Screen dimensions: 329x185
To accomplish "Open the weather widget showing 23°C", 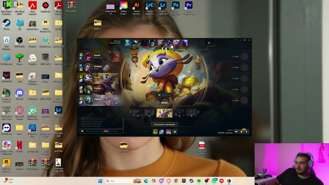I will tap(8, 181).
